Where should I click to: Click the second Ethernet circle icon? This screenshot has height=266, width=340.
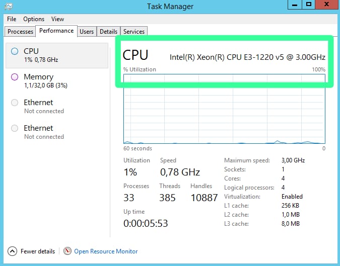15,128
